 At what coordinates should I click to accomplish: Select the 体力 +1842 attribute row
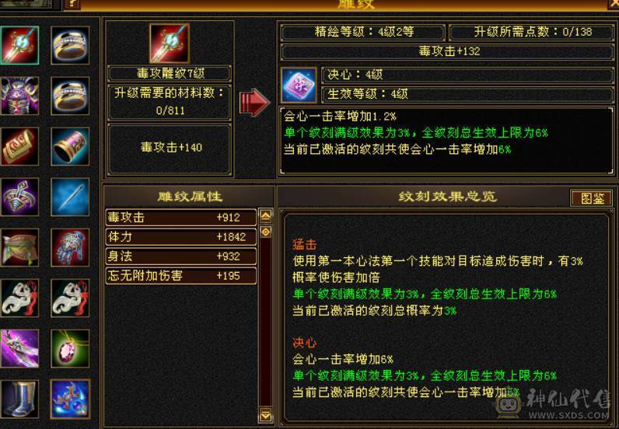181,237
